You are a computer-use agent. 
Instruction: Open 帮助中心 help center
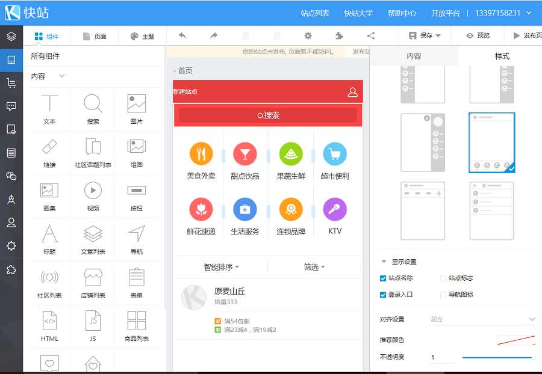coord(402,13)
